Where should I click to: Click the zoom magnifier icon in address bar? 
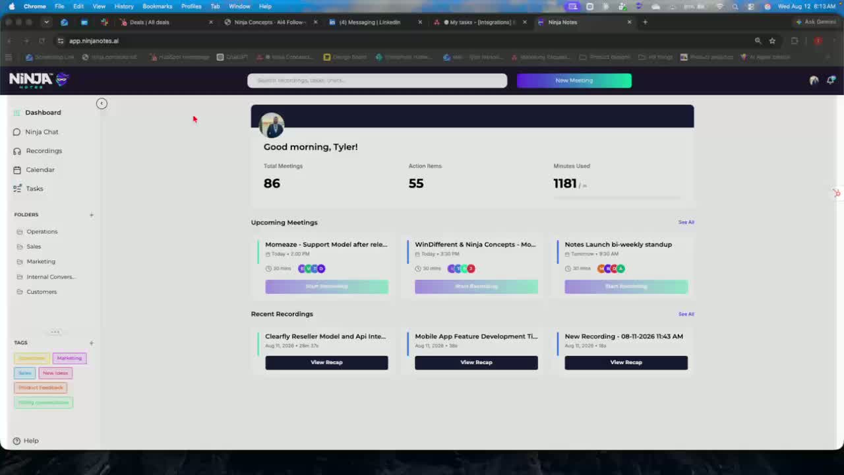[x=758, y=41]
